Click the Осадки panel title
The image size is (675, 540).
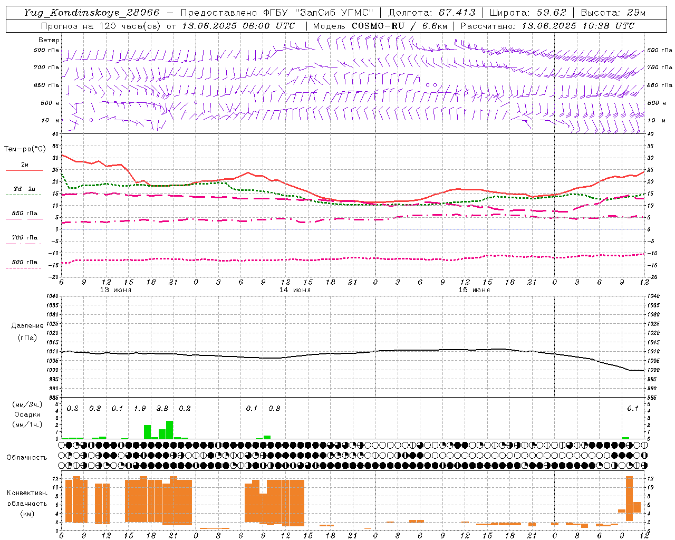coord(27,414)
